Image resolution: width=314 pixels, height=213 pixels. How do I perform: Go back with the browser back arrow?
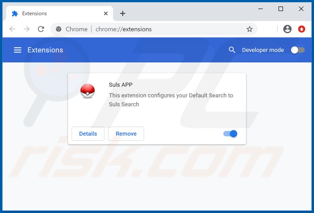12,29
